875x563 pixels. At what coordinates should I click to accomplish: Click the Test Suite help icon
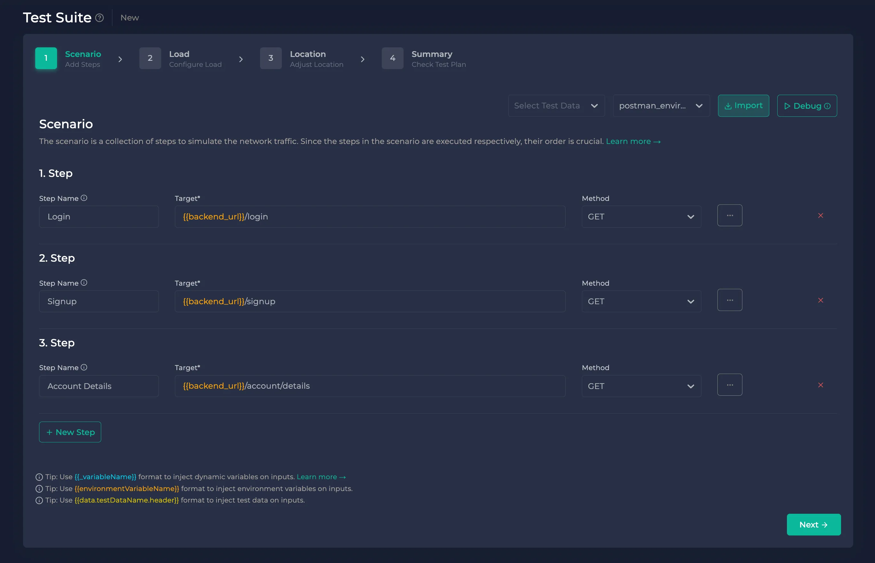pos(99,18)
